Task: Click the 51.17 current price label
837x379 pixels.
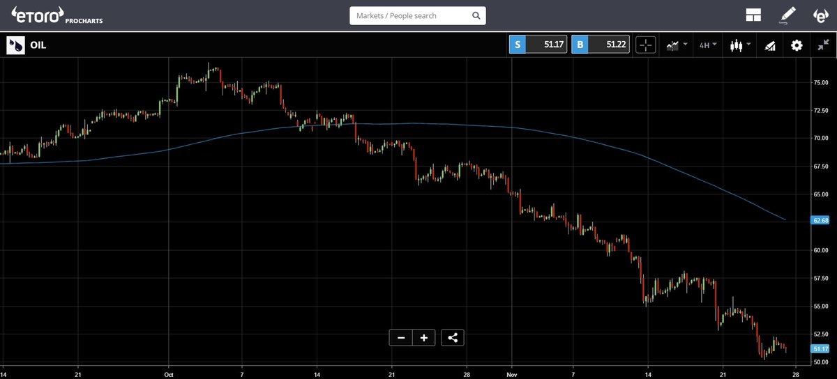Action: 820,348
